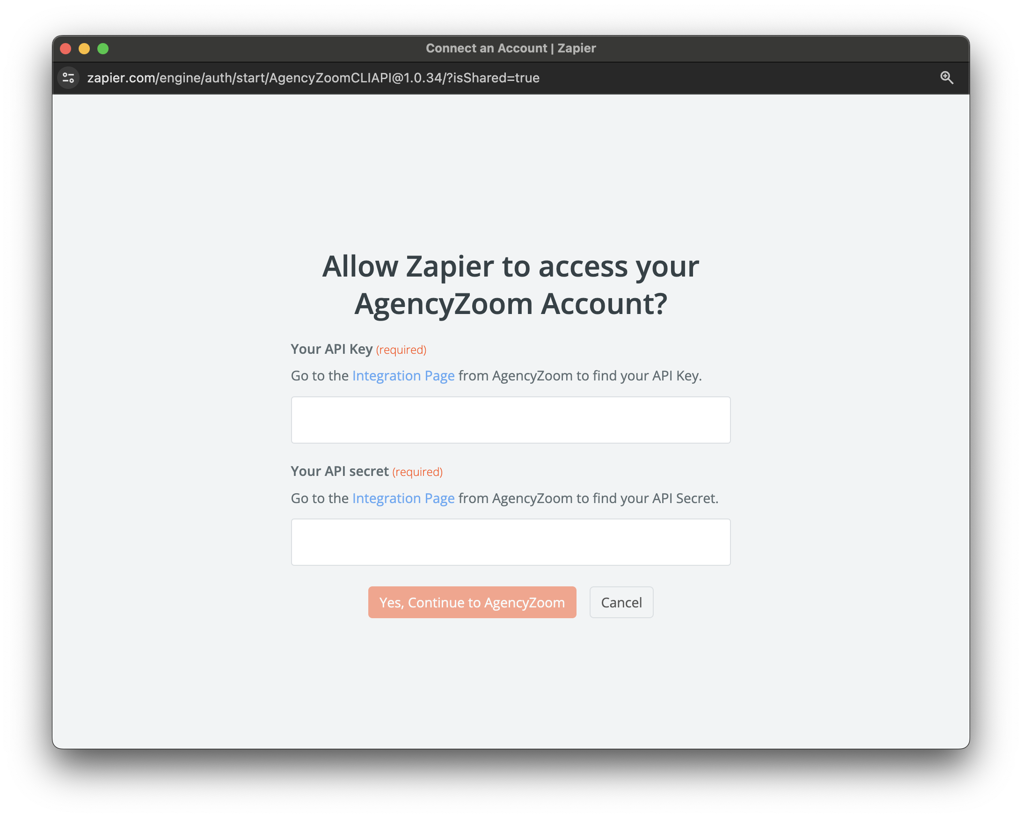Click the green full-screen traffic light
The width and height of the screenshot is (1022, 818).
pos(103,48)
